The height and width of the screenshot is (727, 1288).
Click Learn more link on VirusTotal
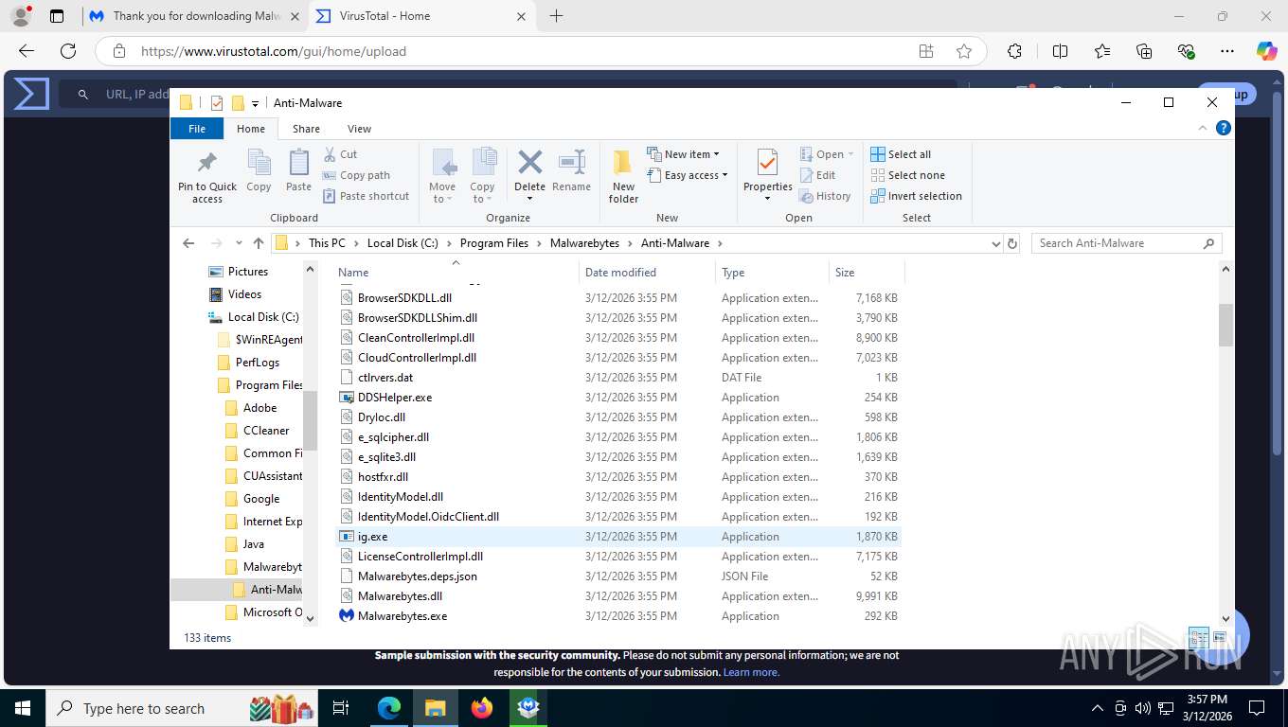point(751,672)
